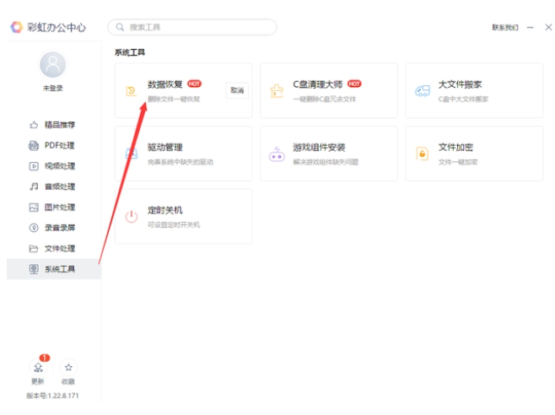Switch to PDF处理 sidebar section
The height and width of the screenshot is (415, 555).
(x=54, y=146)
